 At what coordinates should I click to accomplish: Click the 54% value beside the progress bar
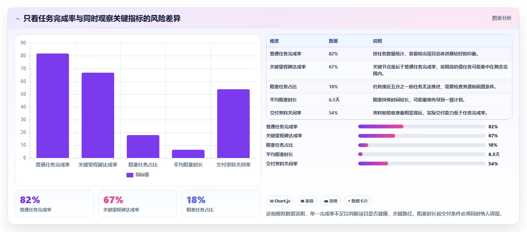493,164
